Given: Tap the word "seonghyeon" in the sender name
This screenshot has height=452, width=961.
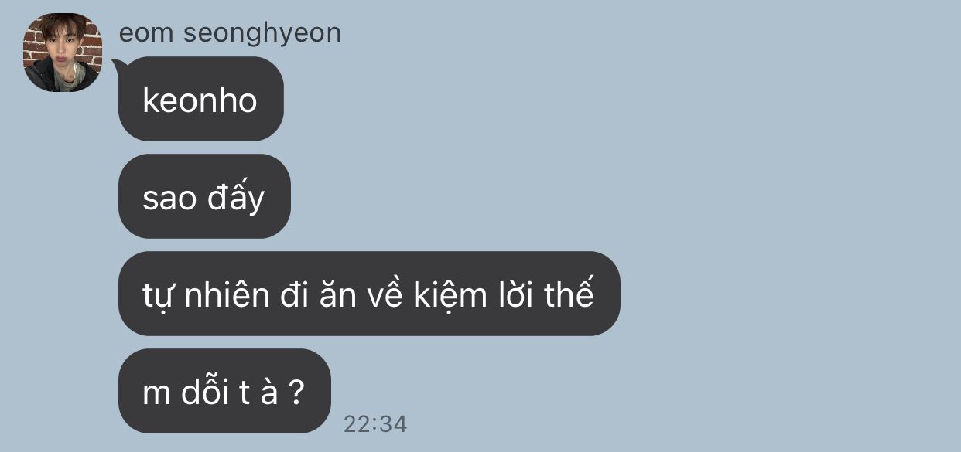Looking at the screenshot, I should click(x=262, y=34).
